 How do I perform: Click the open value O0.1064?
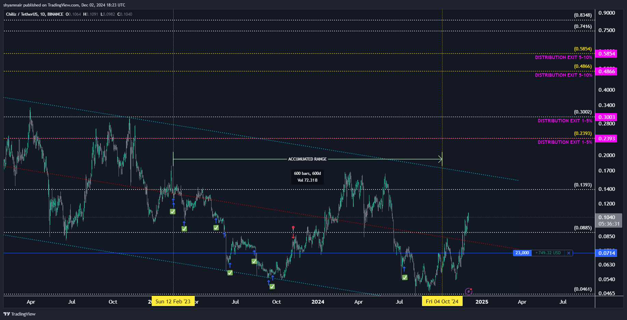pos(73,14)
